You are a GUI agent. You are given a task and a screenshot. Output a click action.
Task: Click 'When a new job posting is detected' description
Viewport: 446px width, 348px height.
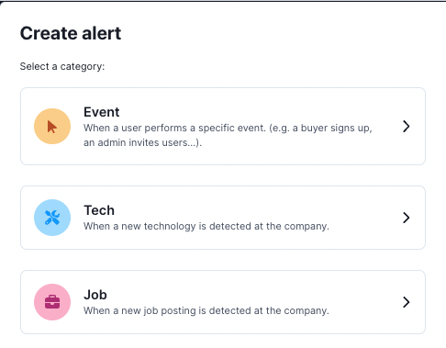[206, 310]
